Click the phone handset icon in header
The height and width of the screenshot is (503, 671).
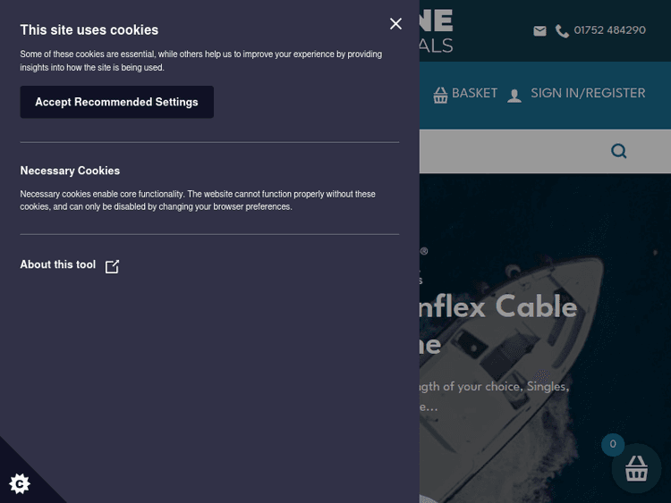(562, 30)
